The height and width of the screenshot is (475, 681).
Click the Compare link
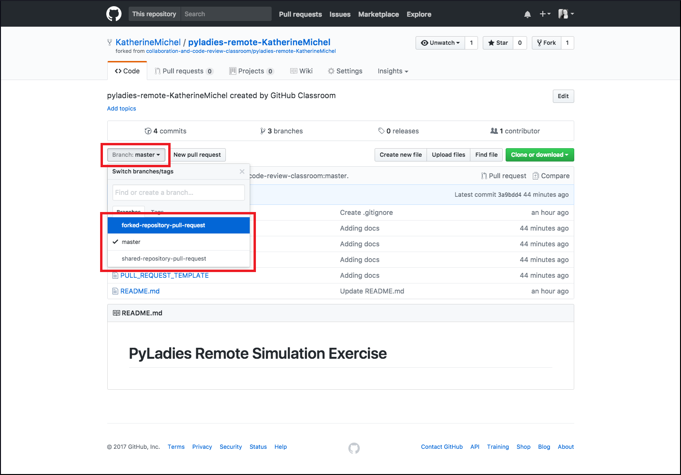coord(551,176)
